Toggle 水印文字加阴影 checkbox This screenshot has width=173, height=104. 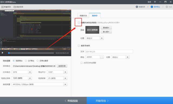coord(81,63)
